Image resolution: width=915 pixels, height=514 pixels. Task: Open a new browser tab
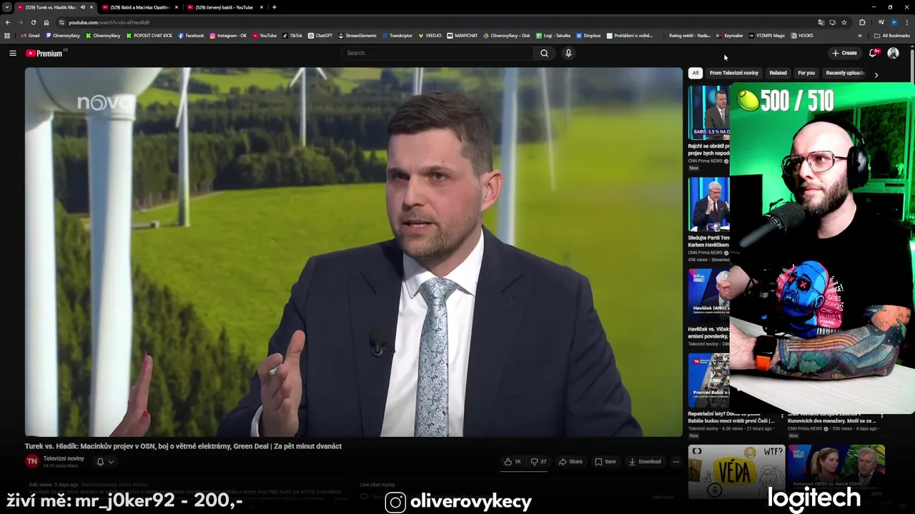[274, 7]
